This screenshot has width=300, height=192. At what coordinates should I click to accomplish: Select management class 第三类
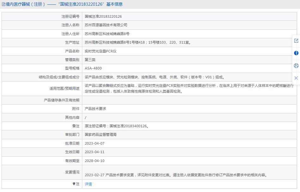90,60
